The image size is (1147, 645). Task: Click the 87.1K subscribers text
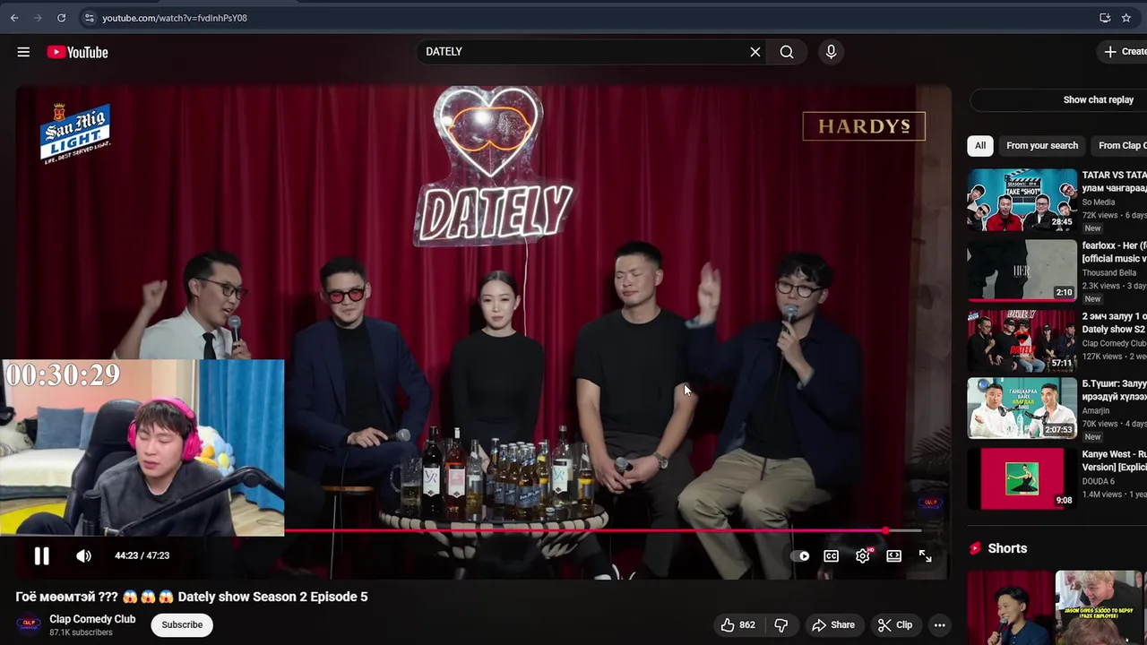click(x=81, y=632)
